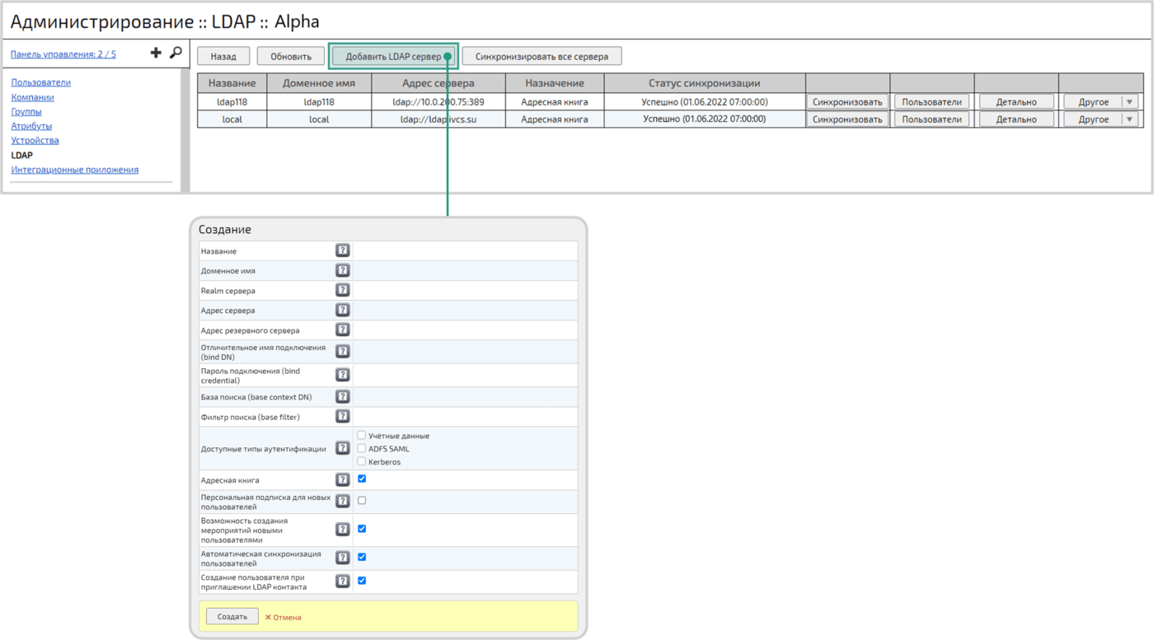Click help icon for Доменное имя
1154x640 pixels.
click(343, 270)
